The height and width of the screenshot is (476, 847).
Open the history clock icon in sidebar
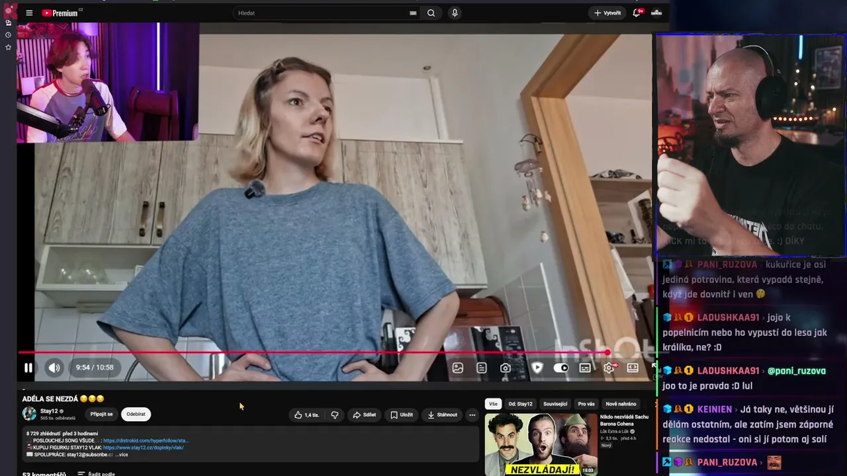click(8, 35)
